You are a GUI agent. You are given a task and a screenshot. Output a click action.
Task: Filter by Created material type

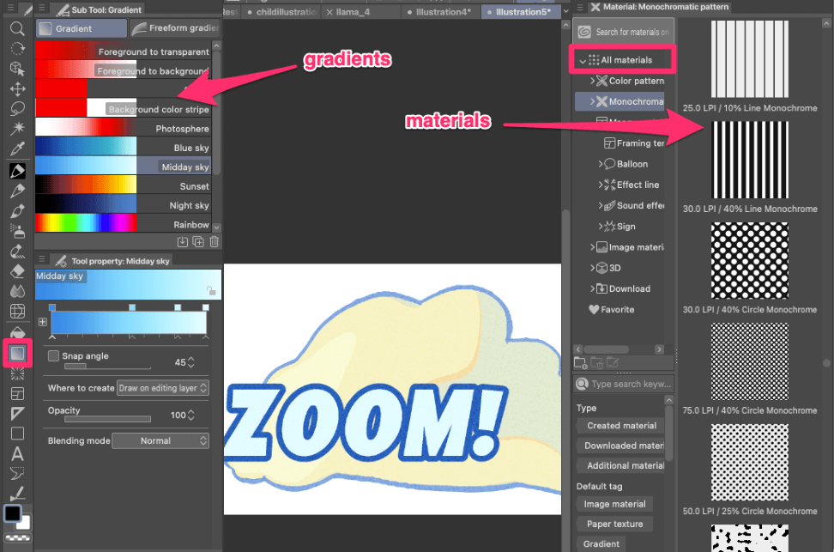pyautogui.click(x=621, y=426)
